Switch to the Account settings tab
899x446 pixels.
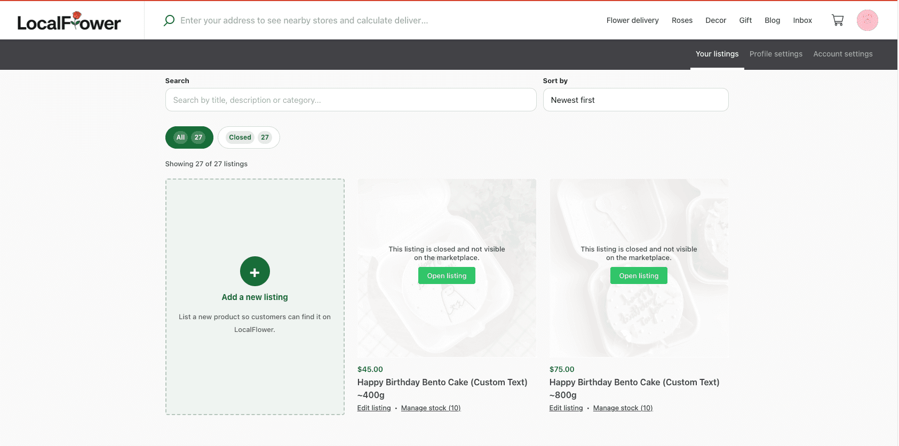(x=843, y=54)
